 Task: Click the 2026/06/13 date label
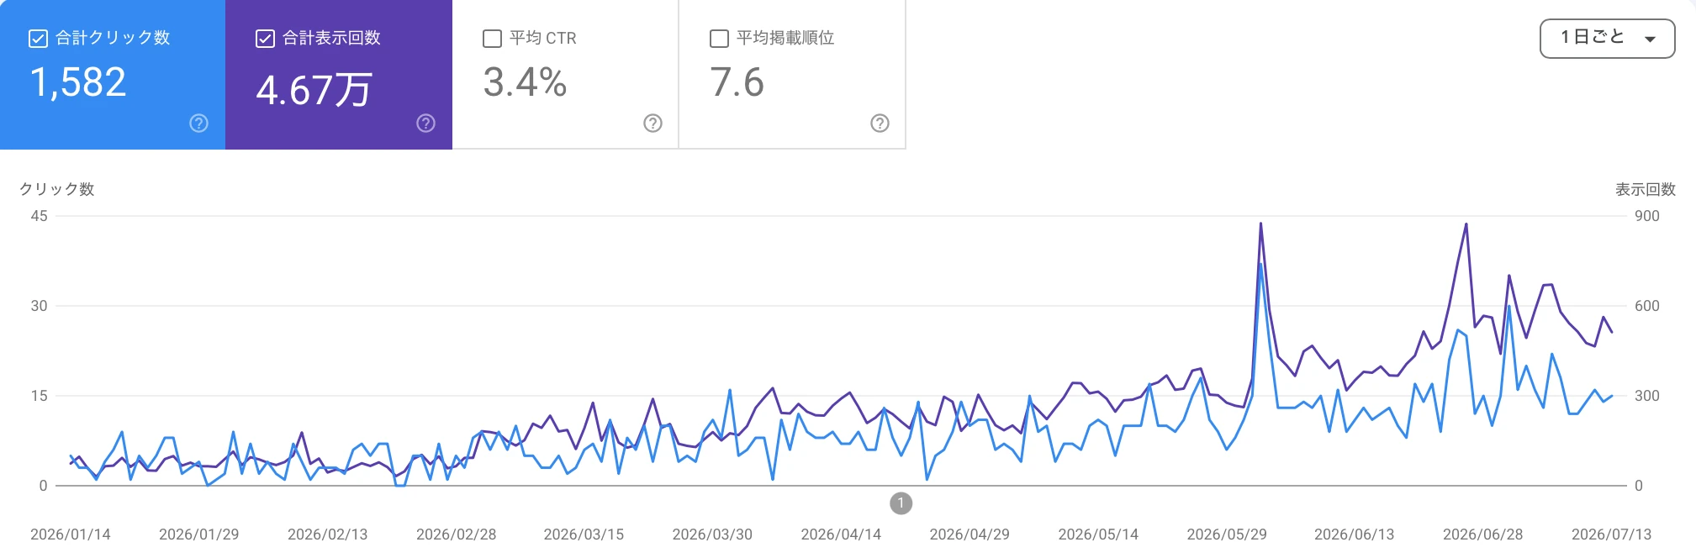[1355, 534]
